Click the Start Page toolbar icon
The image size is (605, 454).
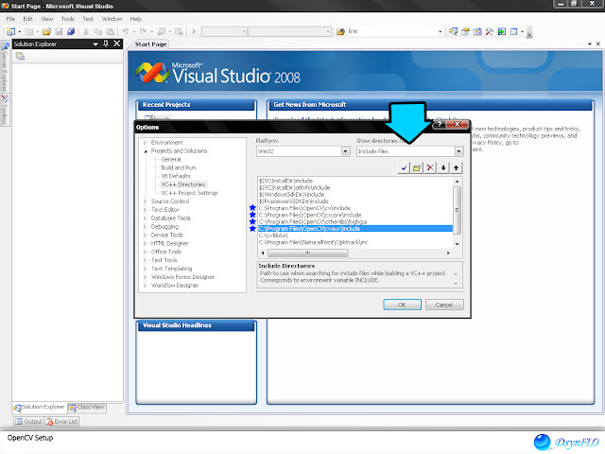(501, 31)
